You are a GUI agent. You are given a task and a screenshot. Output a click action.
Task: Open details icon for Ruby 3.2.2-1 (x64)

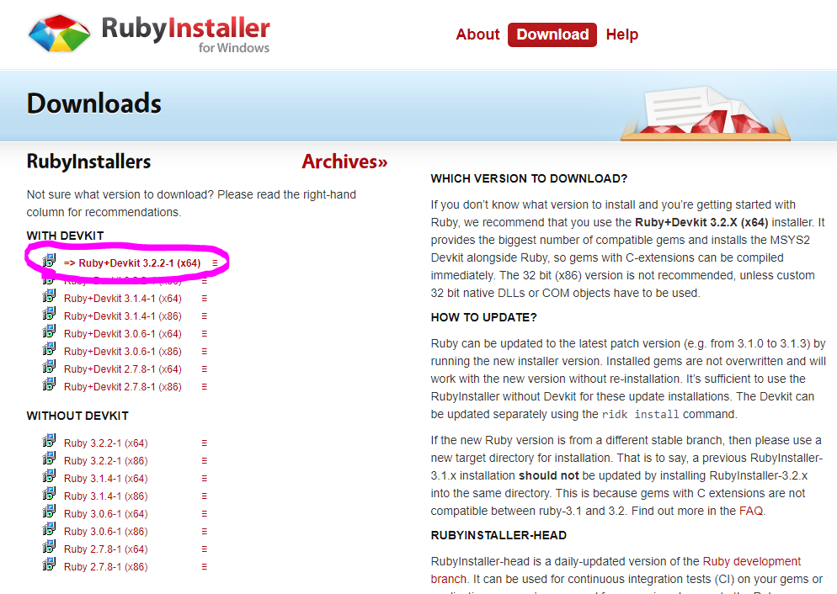[204, 443]
